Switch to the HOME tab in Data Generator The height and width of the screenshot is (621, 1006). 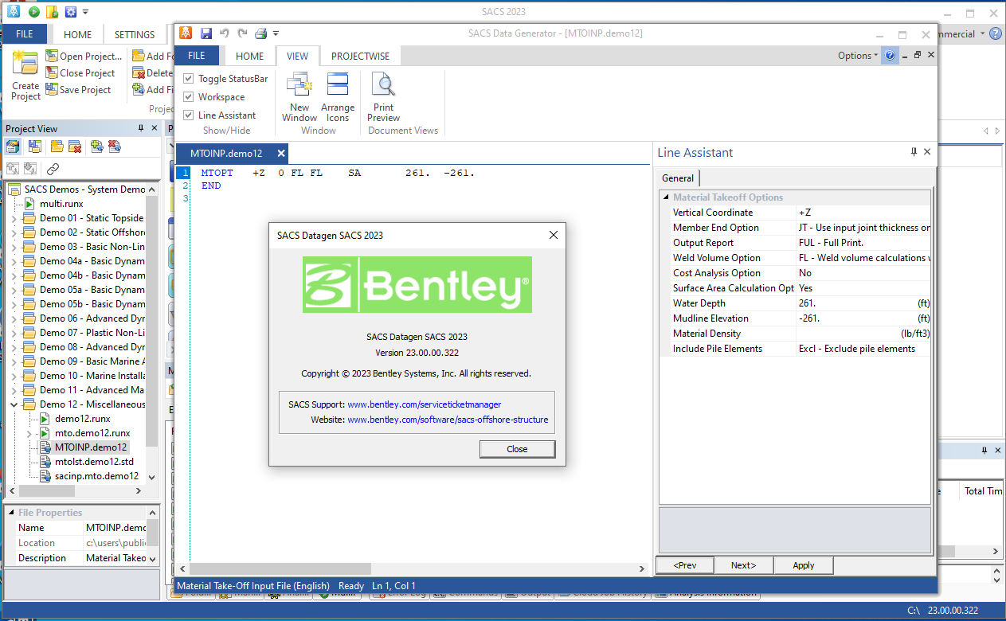(x=250, y=56)
